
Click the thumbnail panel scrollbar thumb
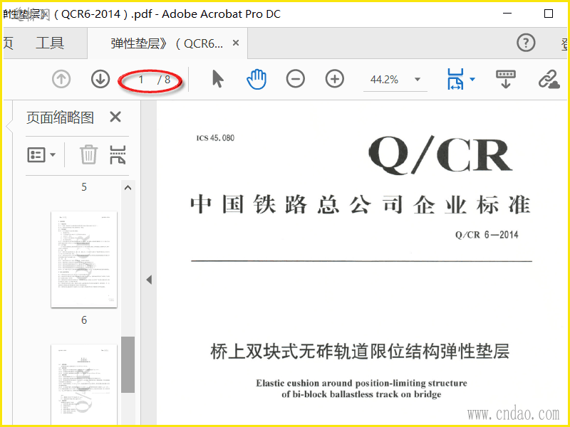pyautogui.click(x=128, y=364)
